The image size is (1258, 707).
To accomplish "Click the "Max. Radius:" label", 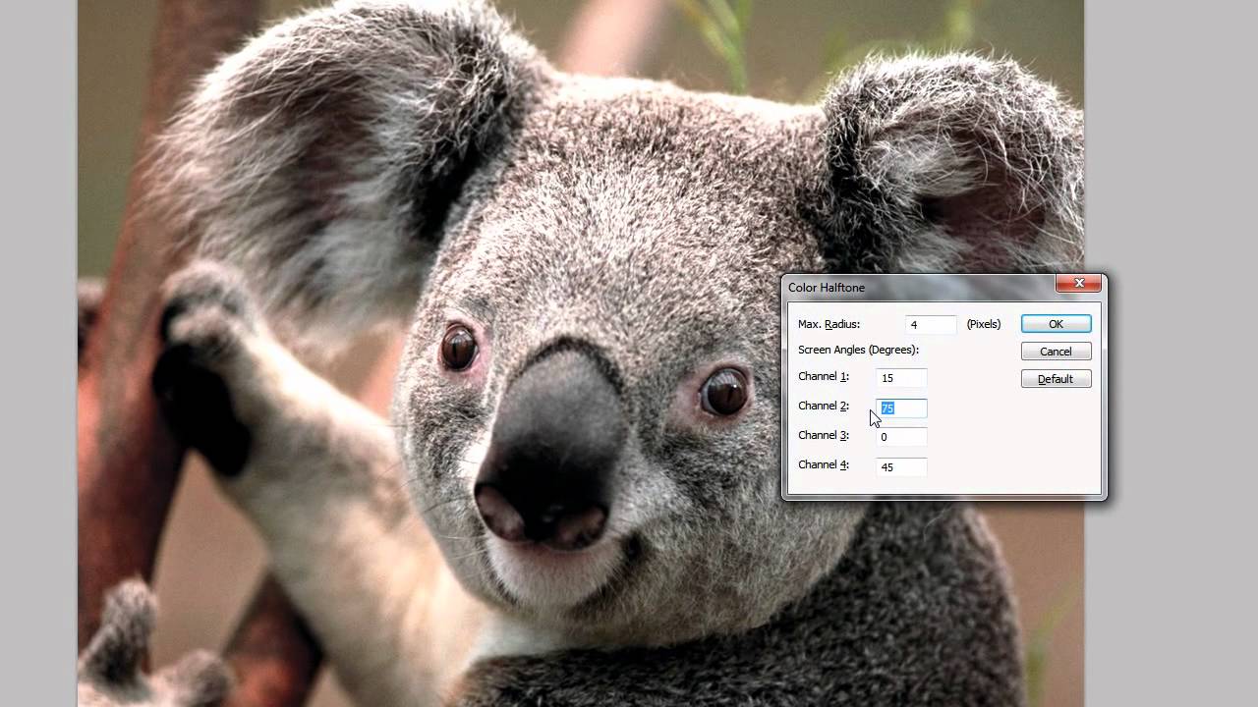I will (829, 324).
